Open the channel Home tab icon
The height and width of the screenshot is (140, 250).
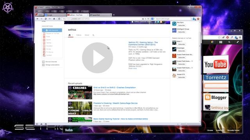(x=70, y=35)
